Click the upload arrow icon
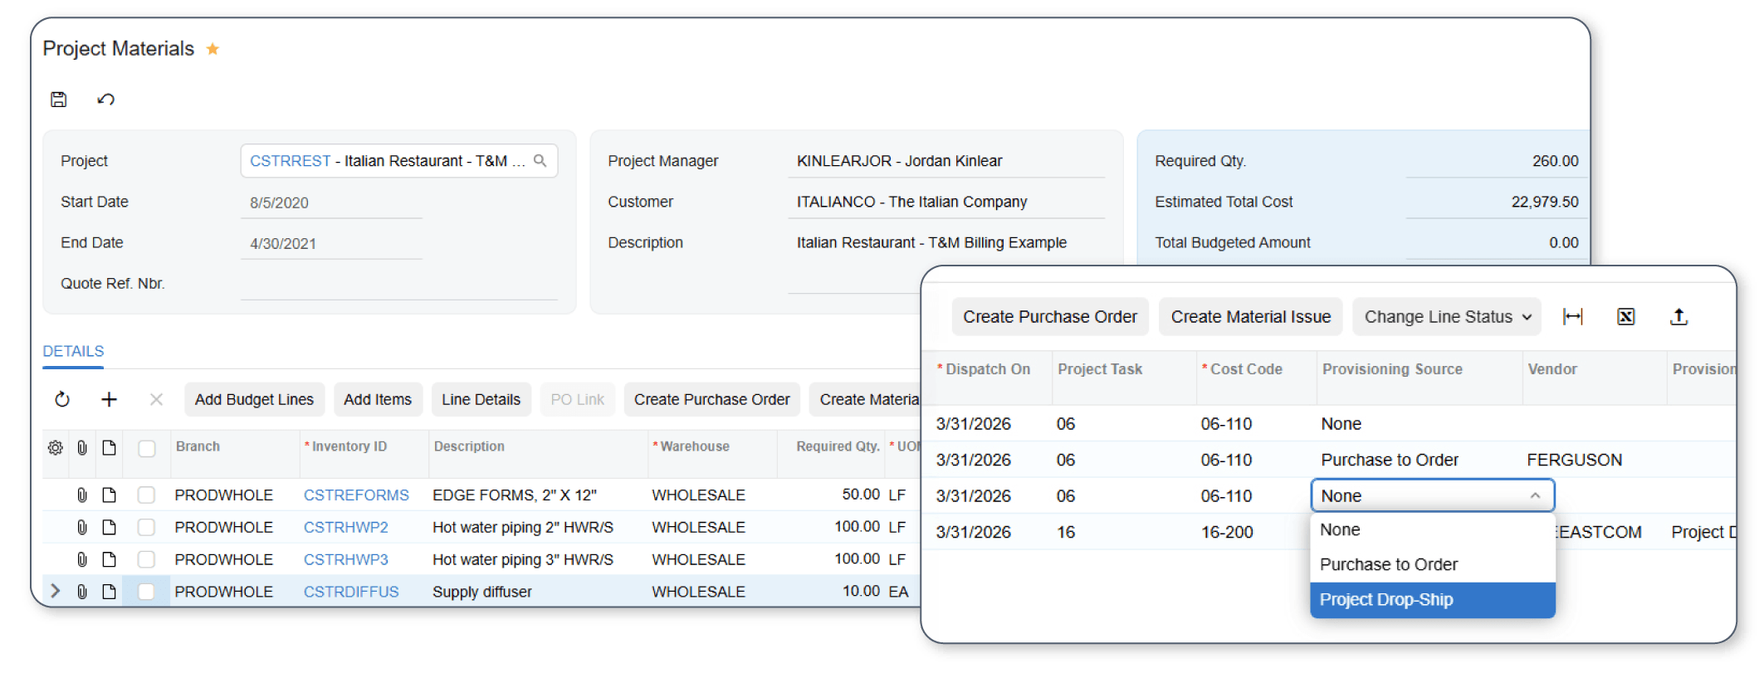 pos(1678,317)
